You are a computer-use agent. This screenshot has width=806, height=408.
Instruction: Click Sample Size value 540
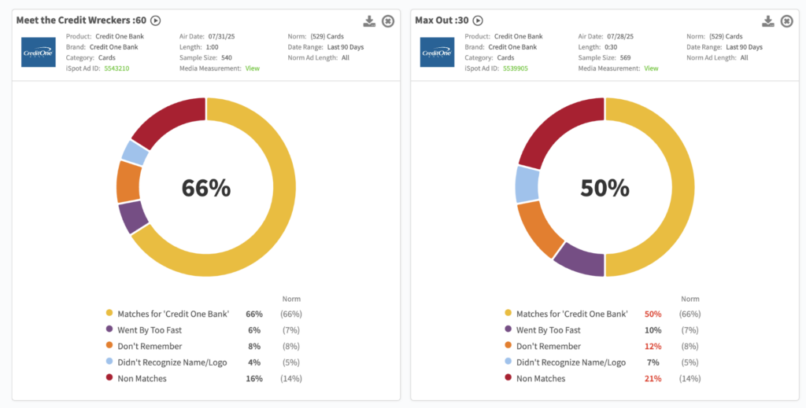[x=227, y=57]
